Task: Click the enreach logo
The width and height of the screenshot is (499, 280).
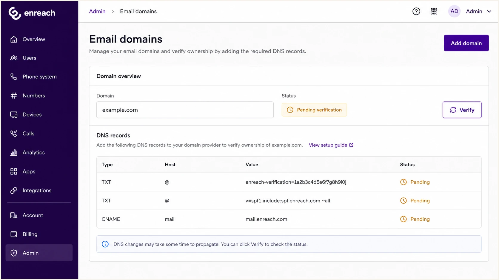Action: (32, 13)
